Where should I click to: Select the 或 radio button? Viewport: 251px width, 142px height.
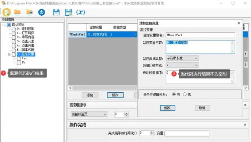point(185,95)
